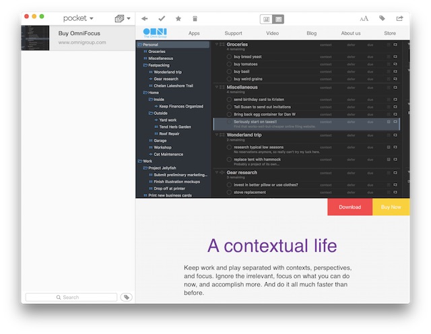This screenshot has width=431, height=334.
Task: Select the Personal folder in sidebar
Action: click(173, 44)
